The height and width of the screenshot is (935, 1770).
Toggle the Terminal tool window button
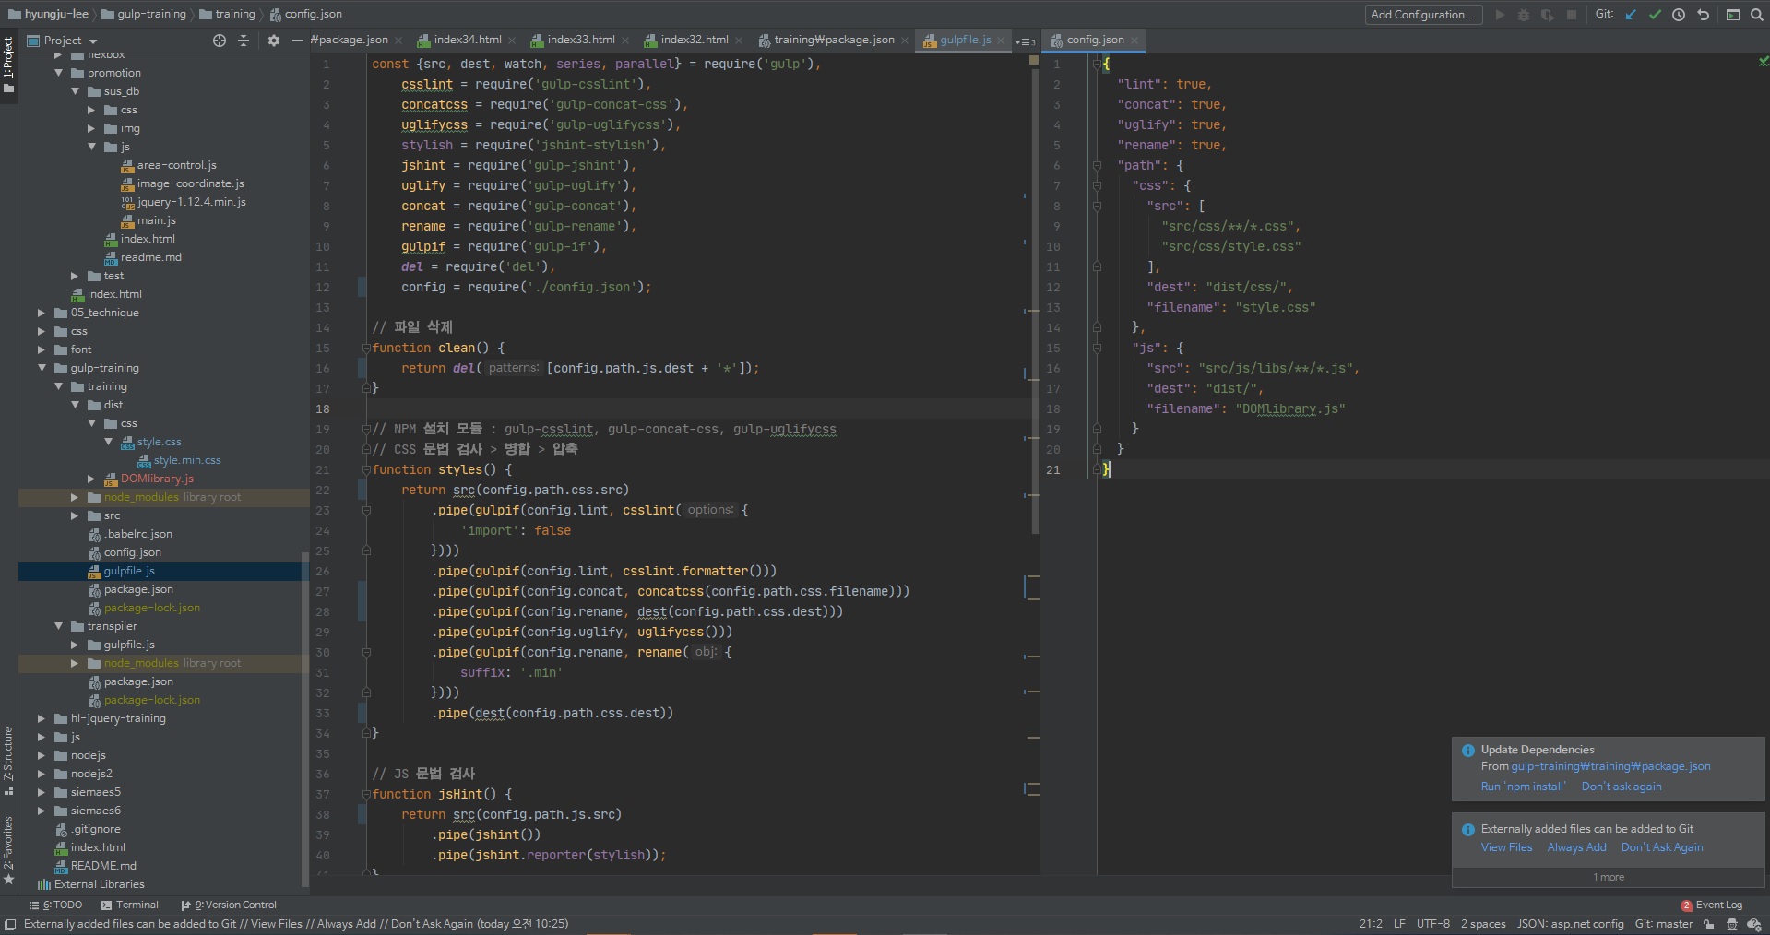130,905
